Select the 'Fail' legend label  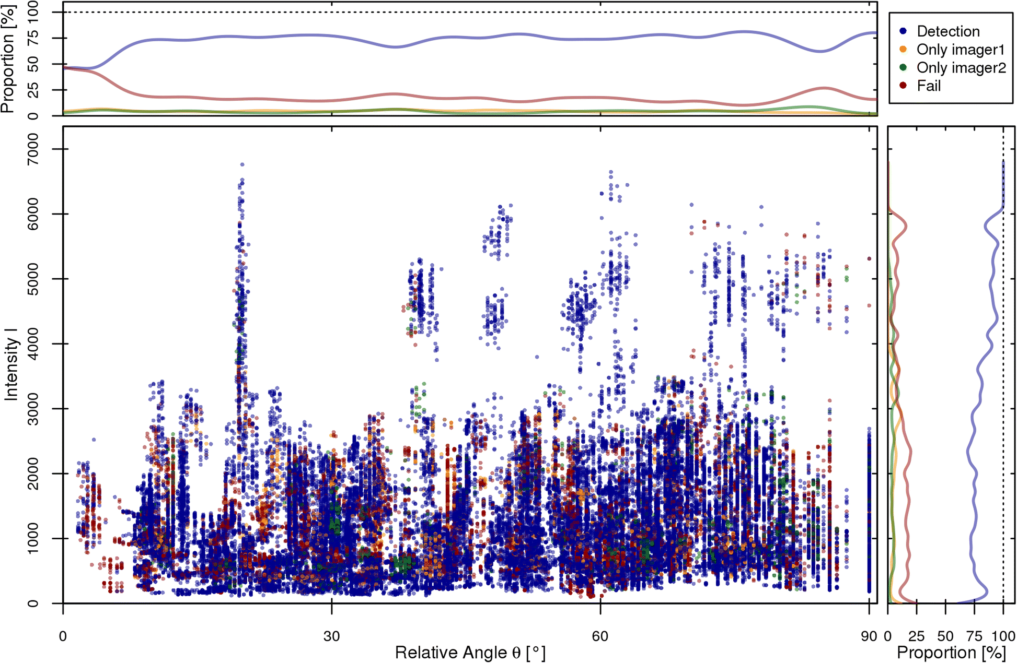click(929, 86)
